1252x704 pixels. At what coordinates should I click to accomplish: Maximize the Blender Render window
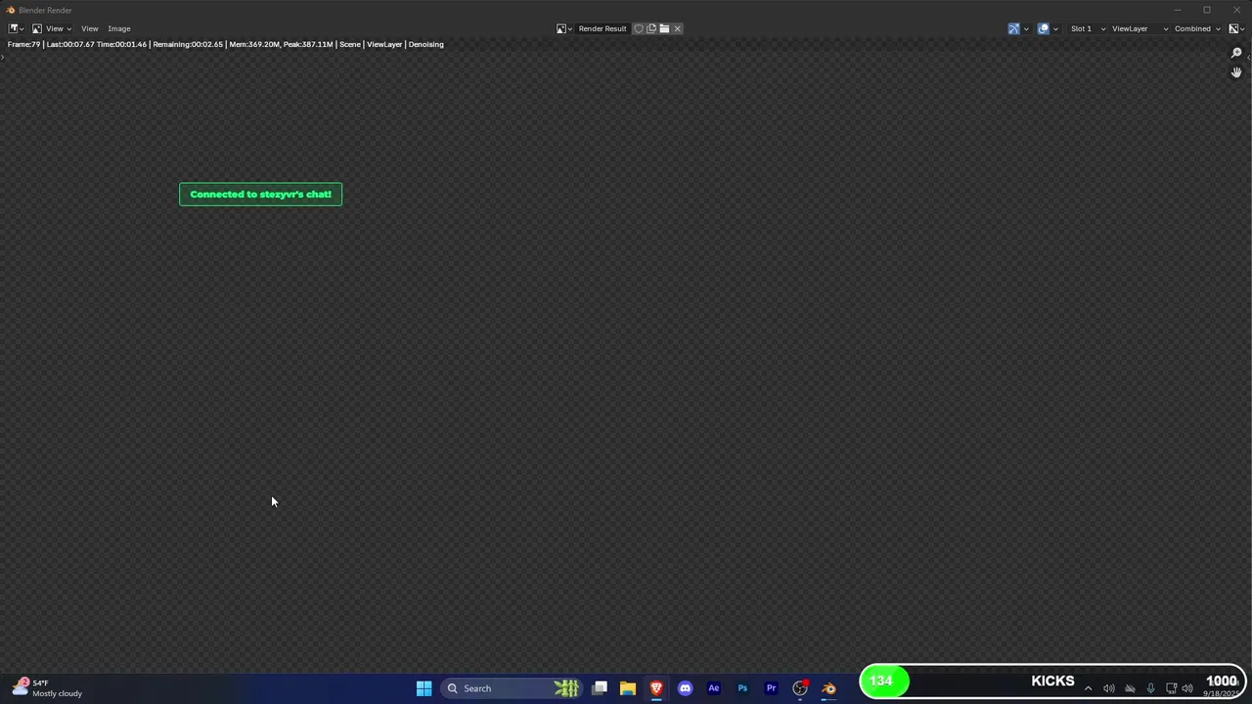[1207, 10]
